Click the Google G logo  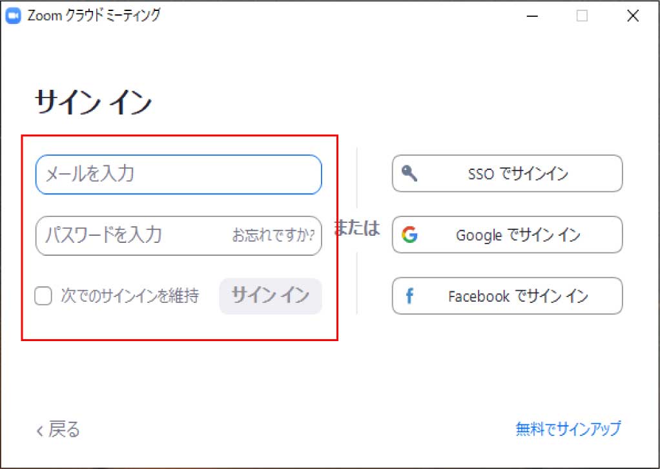409,234
